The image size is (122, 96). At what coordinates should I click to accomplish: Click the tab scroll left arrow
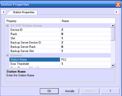point(4,12)
